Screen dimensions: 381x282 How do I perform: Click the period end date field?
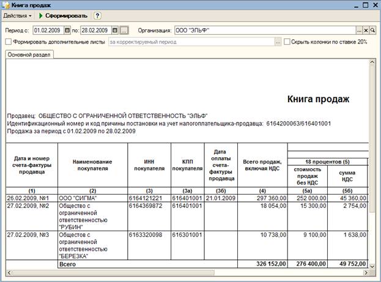94,30
